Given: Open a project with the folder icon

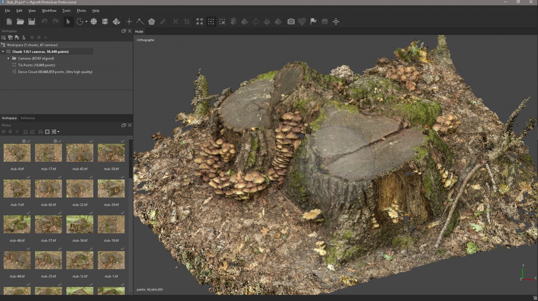Looking at the screenshot, I should (20, 21).
